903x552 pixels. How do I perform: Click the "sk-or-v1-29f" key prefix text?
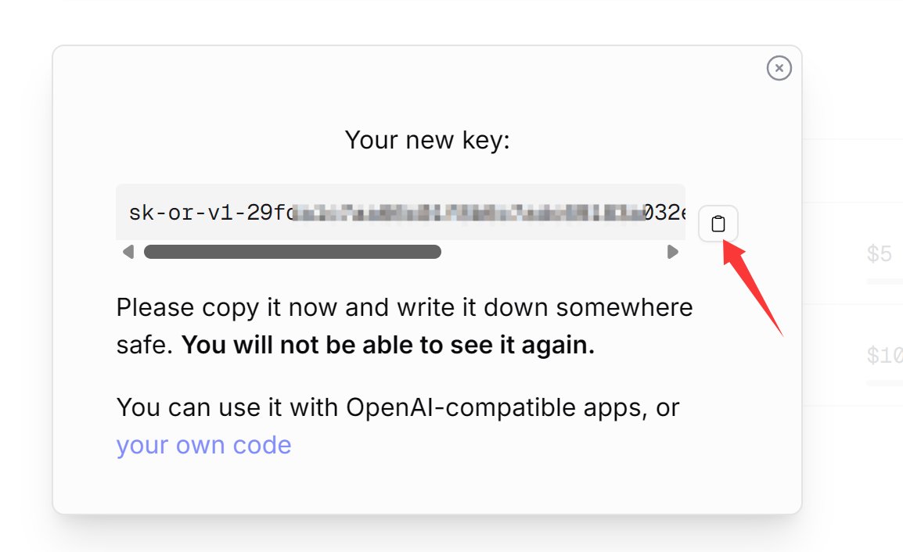pyautogui.click(x=207, y=213)
